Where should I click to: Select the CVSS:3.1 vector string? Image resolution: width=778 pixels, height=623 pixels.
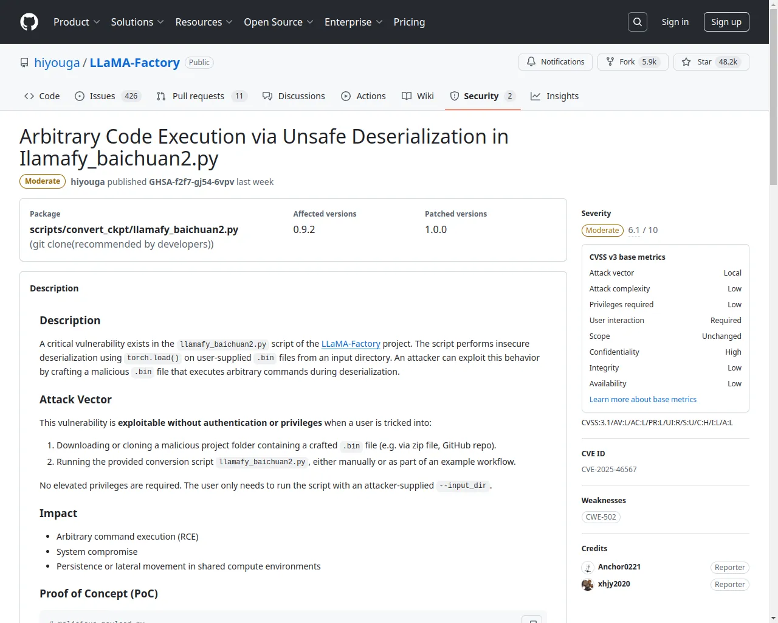pos(657,423)
